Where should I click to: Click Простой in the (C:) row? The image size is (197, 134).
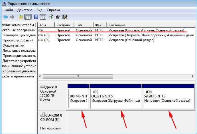63,35
